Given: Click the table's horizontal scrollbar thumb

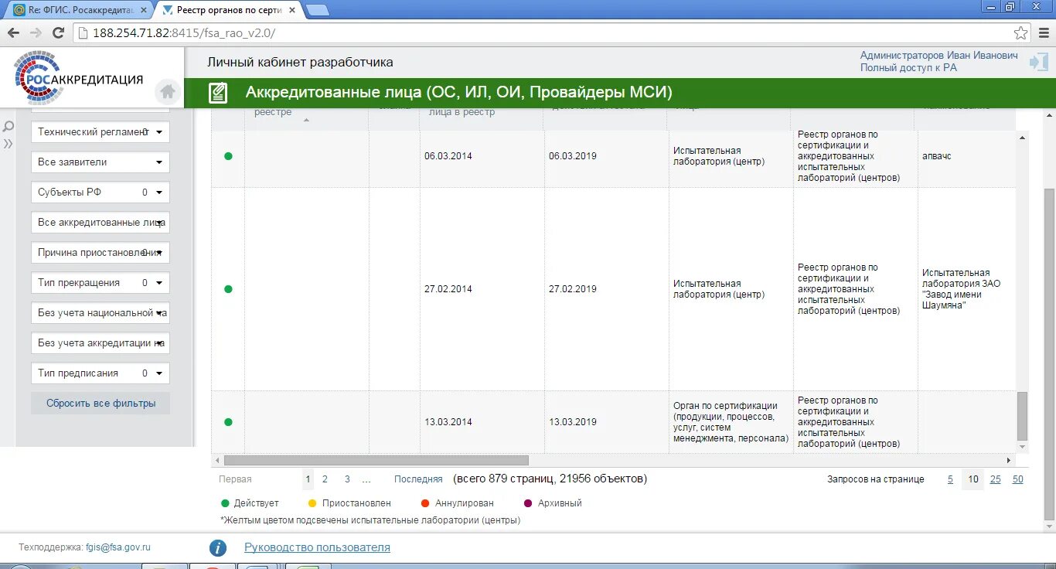Looking at the screenshot, I should click(x=376, y=460).
